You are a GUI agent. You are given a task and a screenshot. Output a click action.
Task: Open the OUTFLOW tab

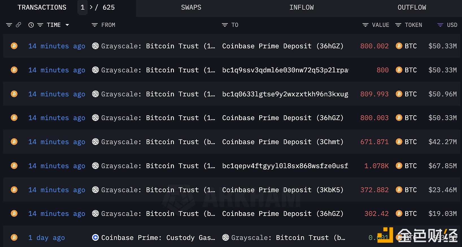click(x=412, y=8)
